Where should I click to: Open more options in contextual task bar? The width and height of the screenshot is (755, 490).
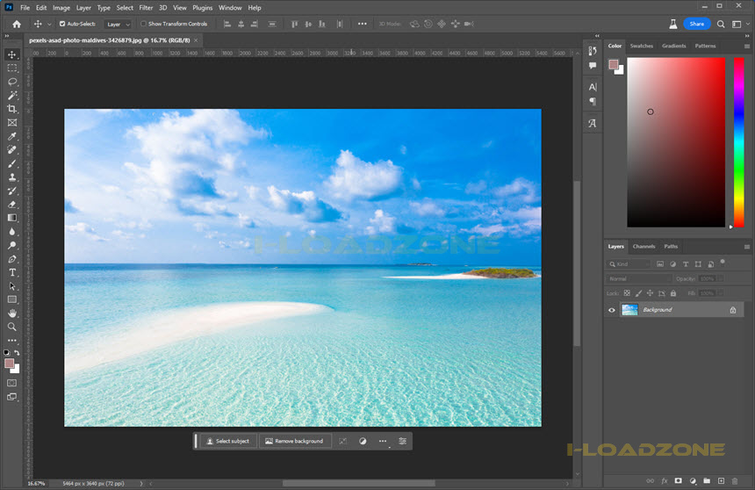click(x=382, y=441)
